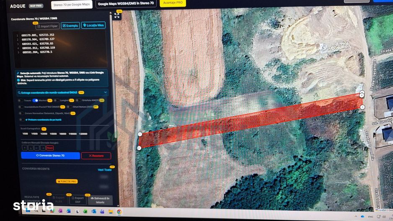The height and width of the screenshot is (221, 393).
Task: Enable the Lungimi toggle
Action: (57, 100)
